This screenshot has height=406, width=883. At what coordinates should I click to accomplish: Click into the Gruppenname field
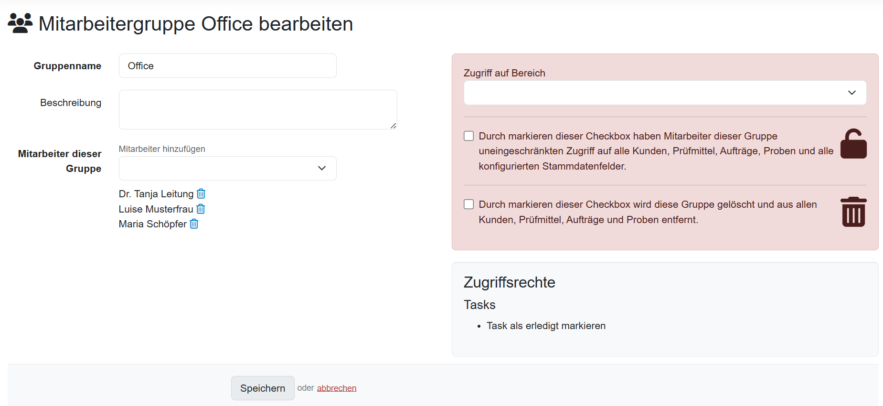(227, 66)
